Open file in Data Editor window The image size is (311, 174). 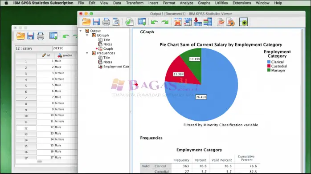[x=20, y=36]
